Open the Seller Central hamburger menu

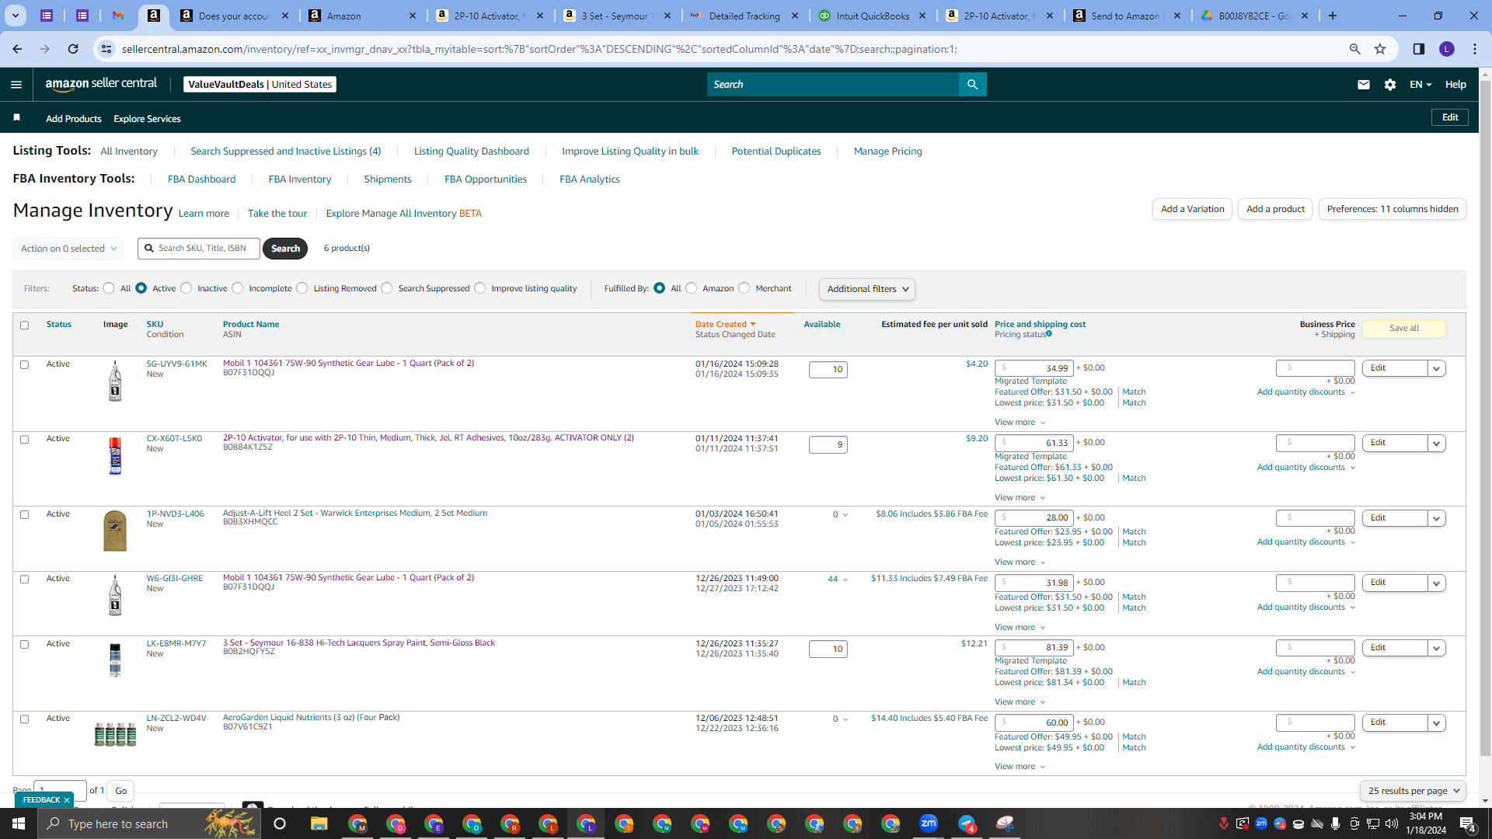coord(16,85)
